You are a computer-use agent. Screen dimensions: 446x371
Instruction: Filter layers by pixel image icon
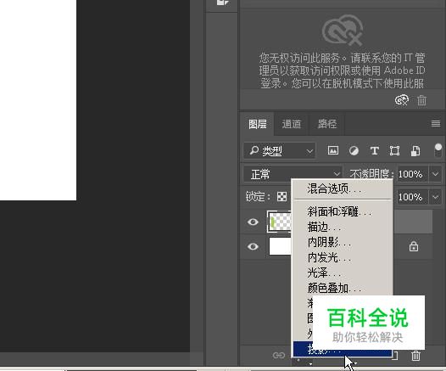coord(332,150)
